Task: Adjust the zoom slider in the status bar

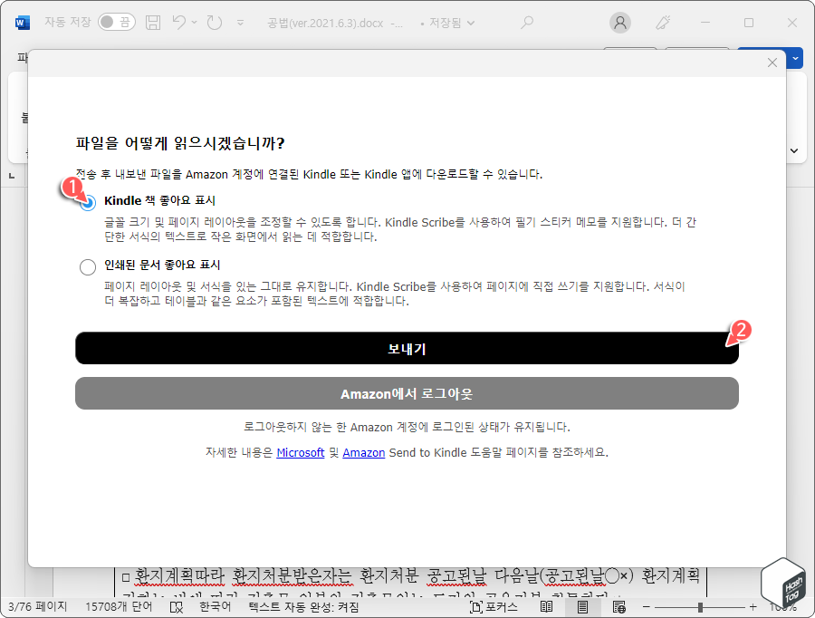Action: [700, 608]
